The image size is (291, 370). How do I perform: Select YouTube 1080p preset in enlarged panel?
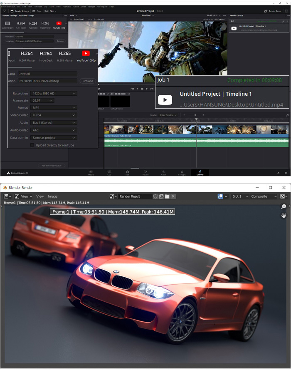[x=86, y=56]
